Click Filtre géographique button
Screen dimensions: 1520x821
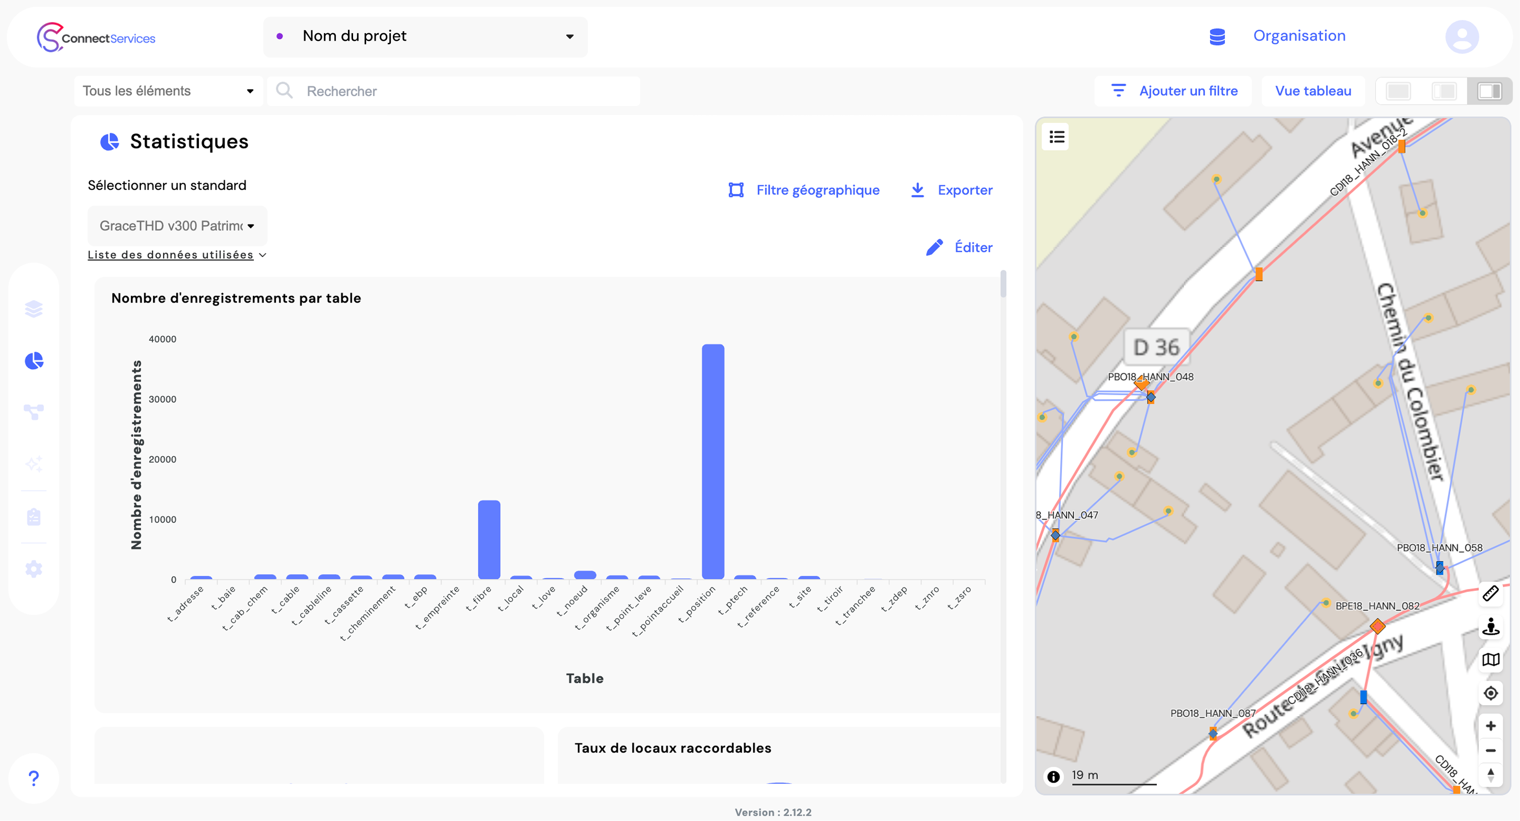pyautogui.click(x=804, y=190)
